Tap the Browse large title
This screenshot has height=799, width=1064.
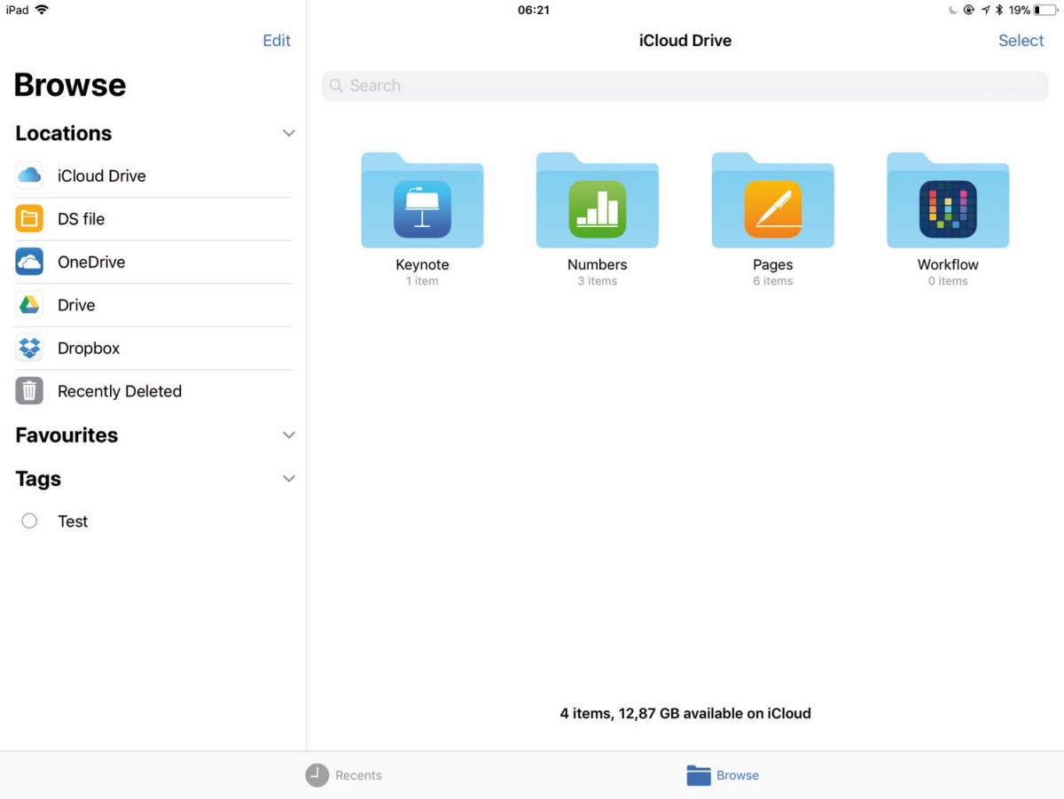click(x=70, y=85)
